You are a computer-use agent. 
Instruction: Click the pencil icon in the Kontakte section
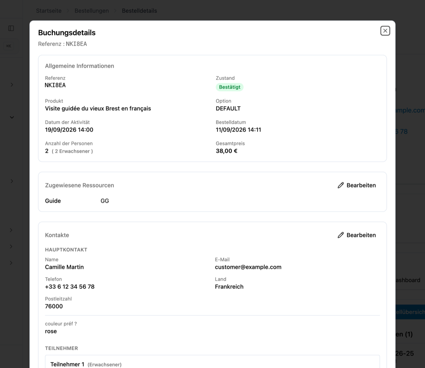tap(341, 235)
